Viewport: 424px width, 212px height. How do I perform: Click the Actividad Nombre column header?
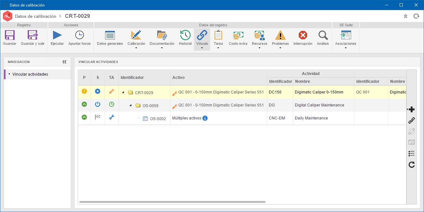[323, 81]
